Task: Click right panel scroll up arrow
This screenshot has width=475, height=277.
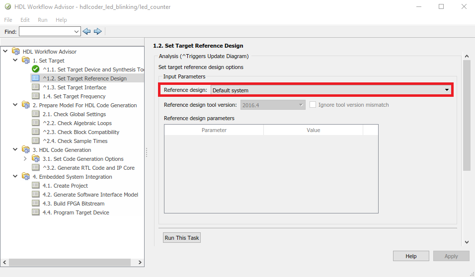Action: coord(467,56)
